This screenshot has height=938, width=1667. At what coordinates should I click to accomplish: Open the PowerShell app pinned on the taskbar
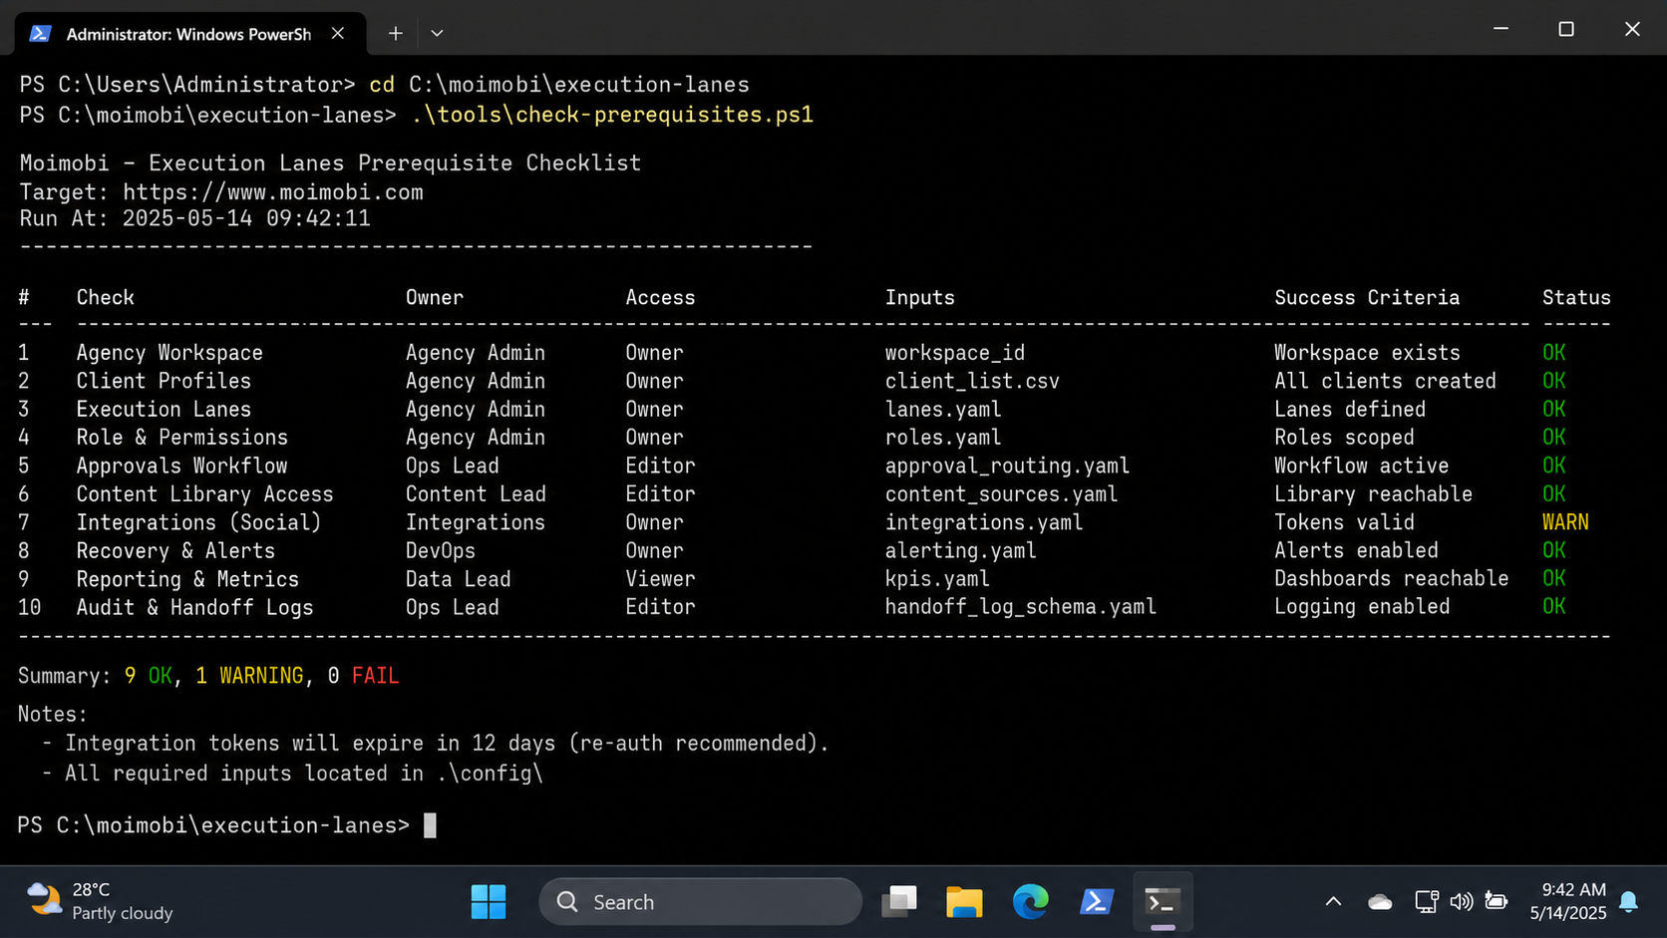[1097, 902]
